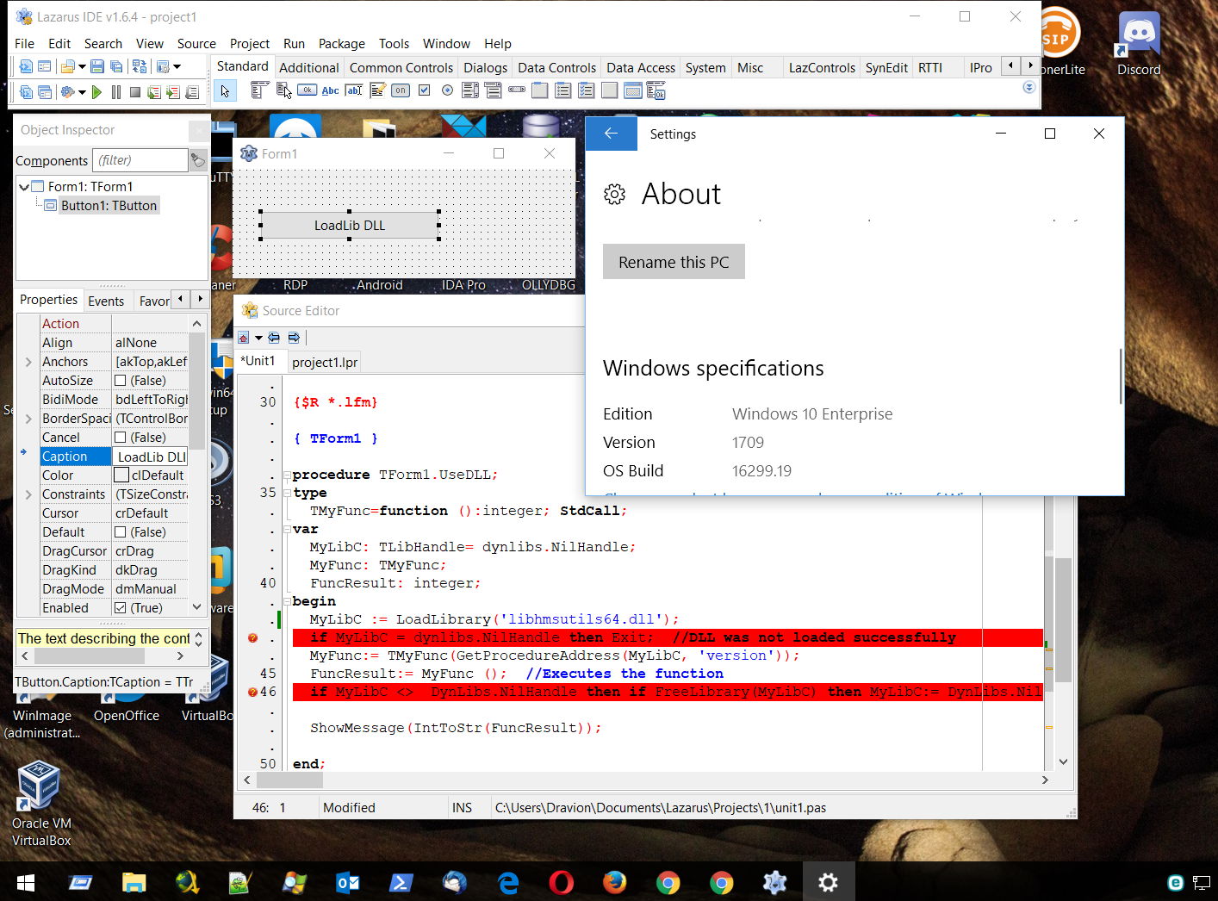Select the pointer selection tool in palette
Image resolution: width=1218 pixels, height=901 pixels.
click(225, 90)
